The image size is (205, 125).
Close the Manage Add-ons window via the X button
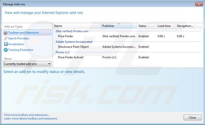(x=199, y=4)
